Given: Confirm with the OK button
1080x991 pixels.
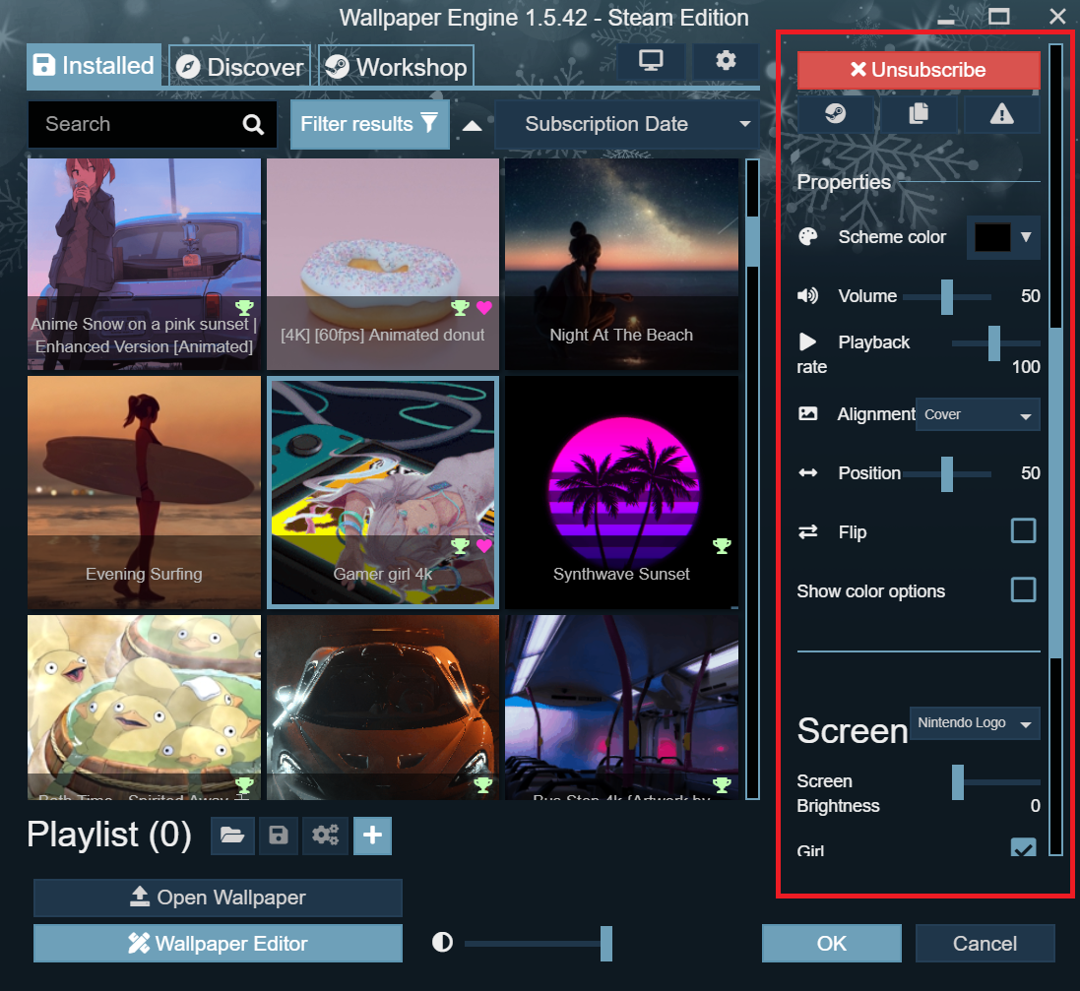Looking at the screenshot, I should [831, 944].
